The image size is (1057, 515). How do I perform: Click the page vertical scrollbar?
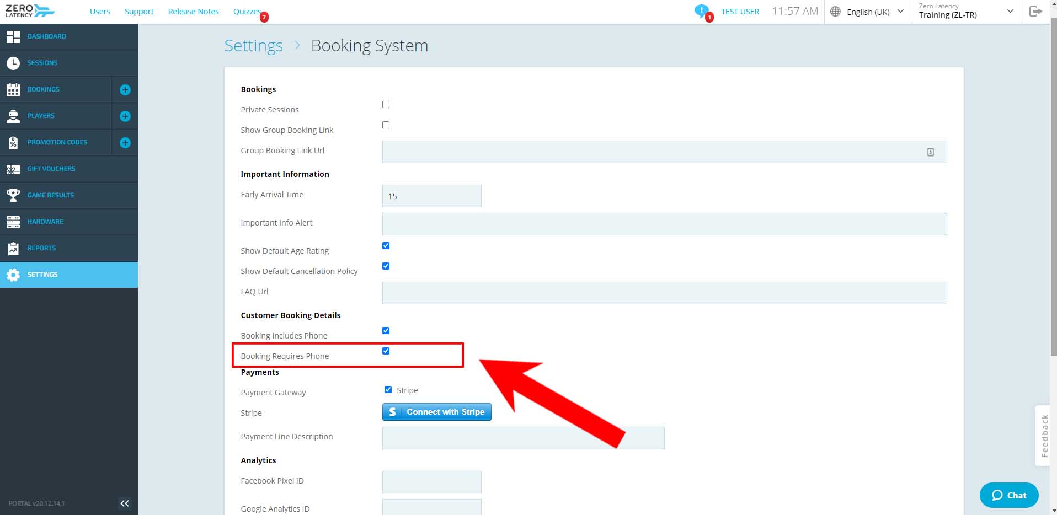pos(1053,187)
